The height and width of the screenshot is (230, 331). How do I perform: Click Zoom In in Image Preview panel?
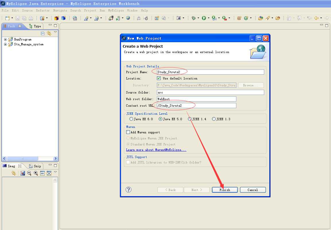tap(36, 173)
